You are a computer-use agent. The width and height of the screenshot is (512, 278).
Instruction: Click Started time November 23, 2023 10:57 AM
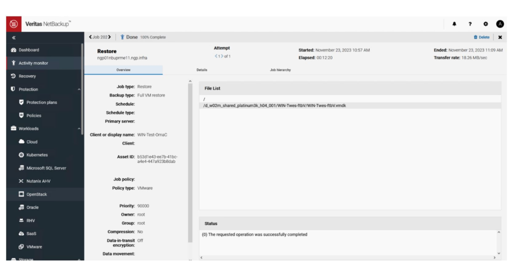pyautogui.click(x=342, y=50)
